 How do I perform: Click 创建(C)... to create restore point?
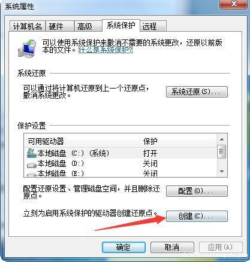point(197,216)
